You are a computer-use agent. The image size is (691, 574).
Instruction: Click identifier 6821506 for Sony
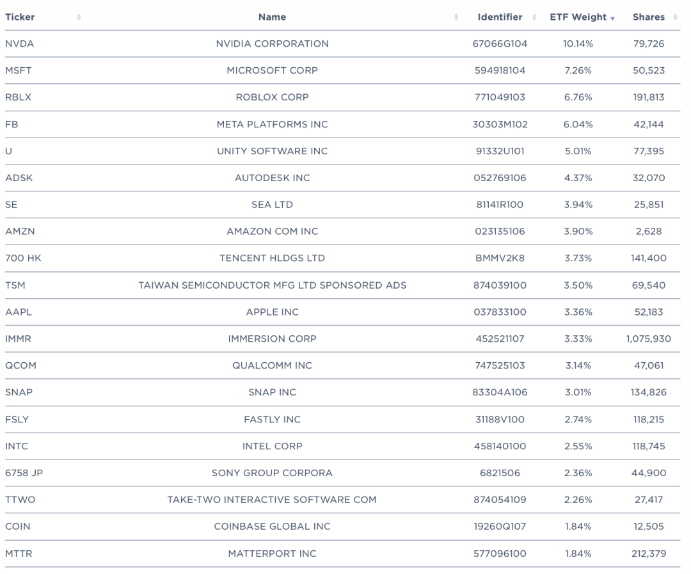[500, 473]
